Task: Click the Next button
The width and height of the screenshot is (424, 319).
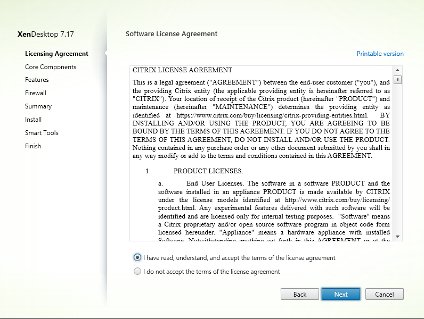Action: click(341, 294)
